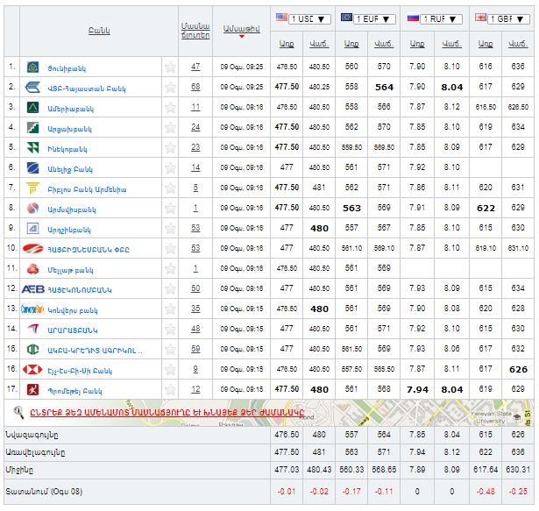Image resolution: width=539 pixels, height=511 pixels.
Task: Sort by USD buy column header
Action: (287, 43)
